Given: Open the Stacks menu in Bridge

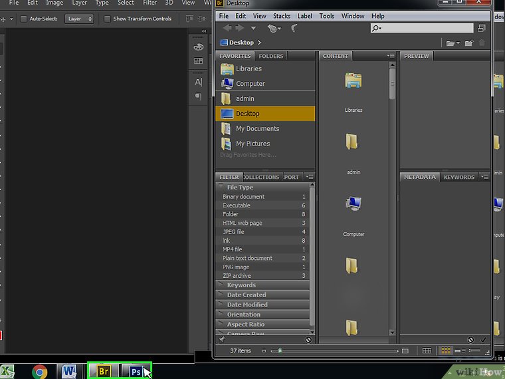Looking at the screenshot, I should [x=282, y=16].
